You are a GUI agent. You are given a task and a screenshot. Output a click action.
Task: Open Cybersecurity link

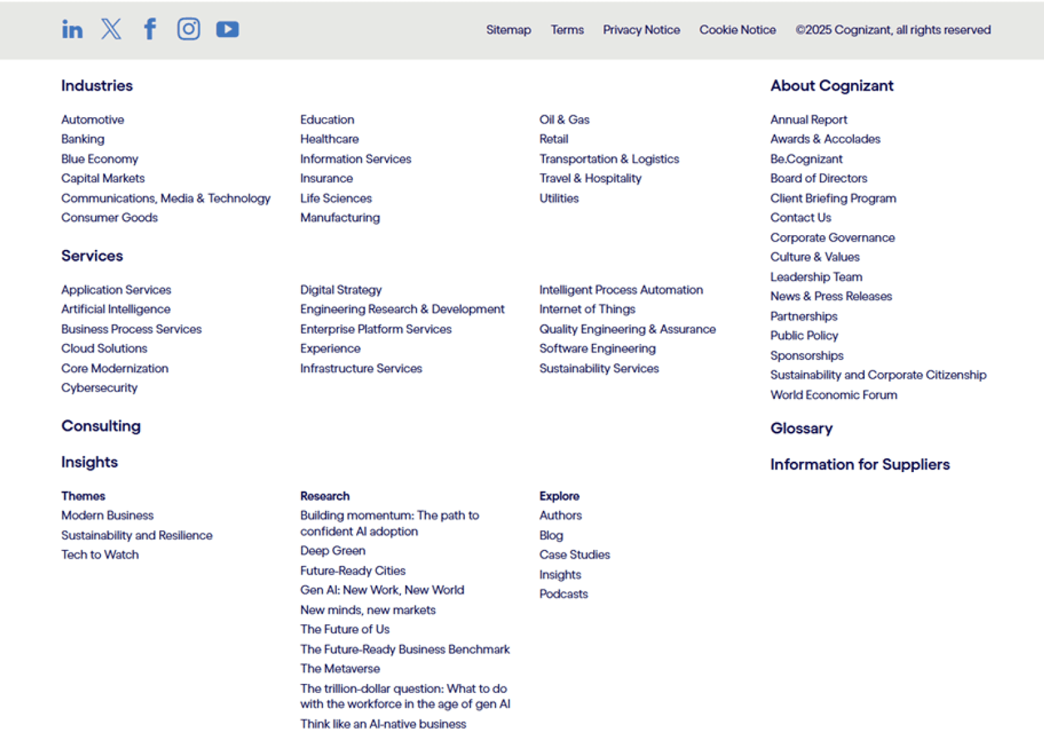99,388
